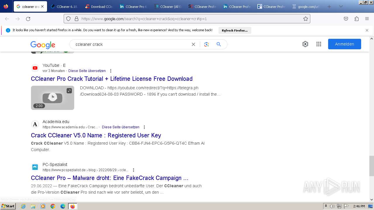Go to Google home via logo

point(43,45)
